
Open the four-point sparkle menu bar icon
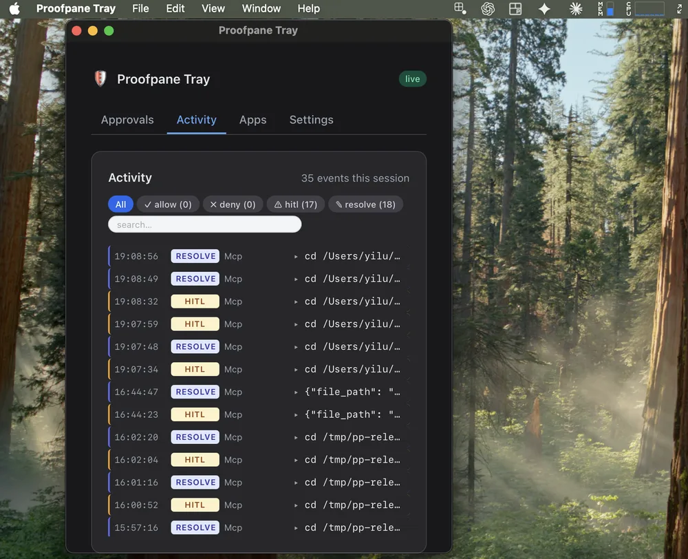pos(544,8)
